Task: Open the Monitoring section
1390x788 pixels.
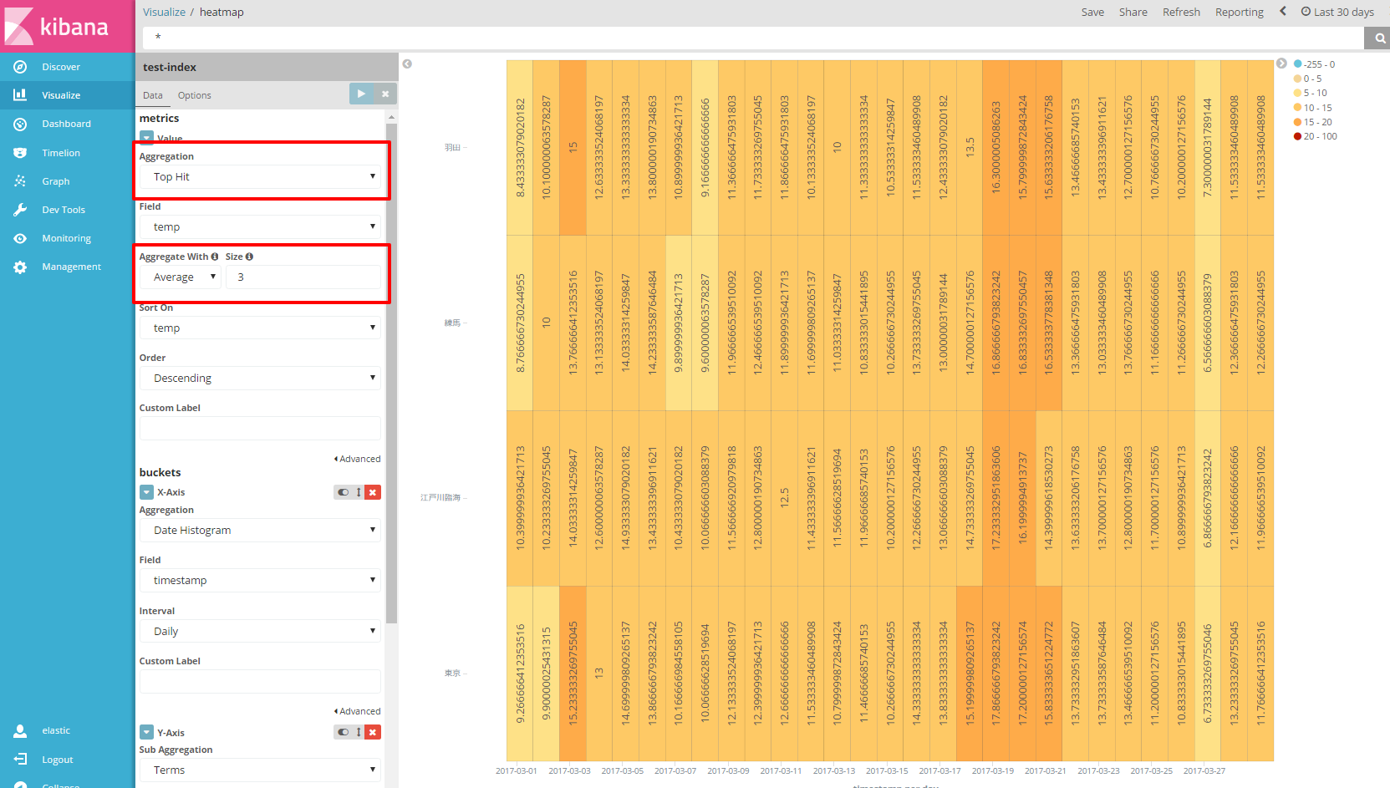Action: point(68,237)
